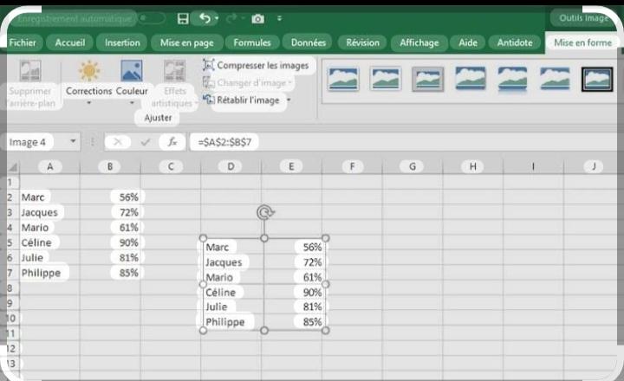Open the Customize Quick Access Toolbar arrow
The height and width of the screenshot is (381, 624).
click(279, 18)
